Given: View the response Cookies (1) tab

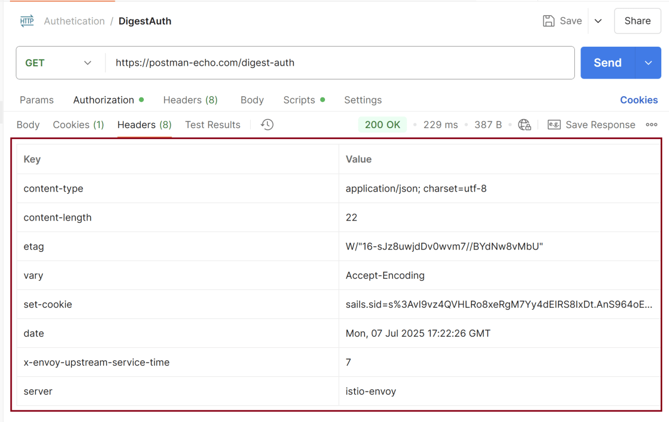Looking at the screenshot, I should click(x=79, y=125).
